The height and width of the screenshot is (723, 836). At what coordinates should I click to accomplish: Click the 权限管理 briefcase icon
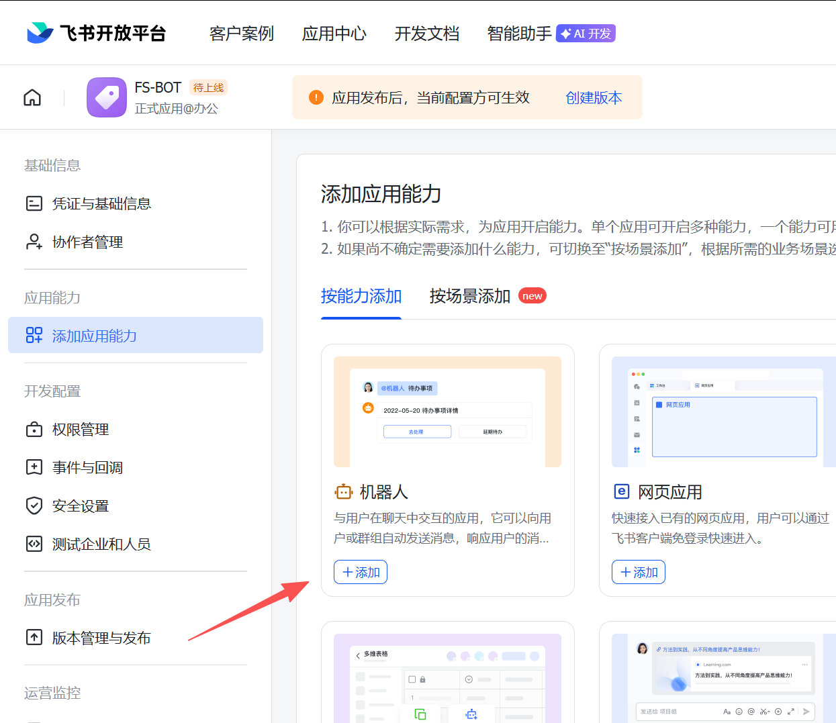(x=34, y=429)
